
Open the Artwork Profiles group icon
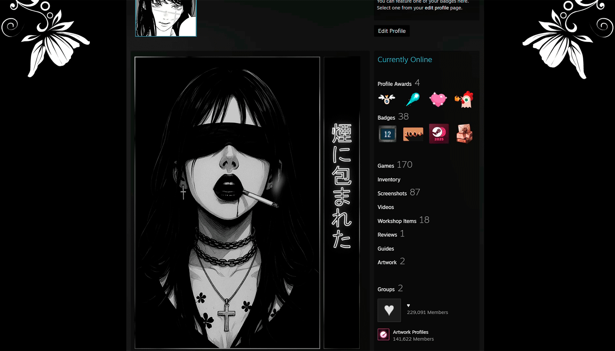(x=383, y=335)
